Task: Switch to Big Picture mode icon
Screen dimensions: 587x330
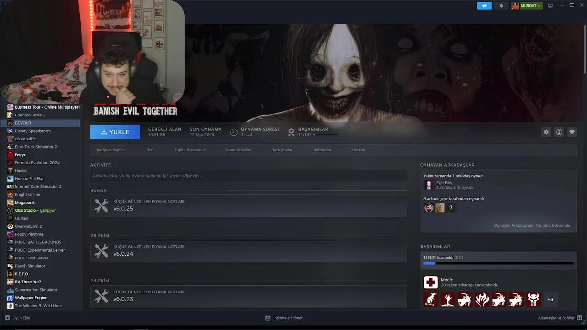Action: [550, 5]
